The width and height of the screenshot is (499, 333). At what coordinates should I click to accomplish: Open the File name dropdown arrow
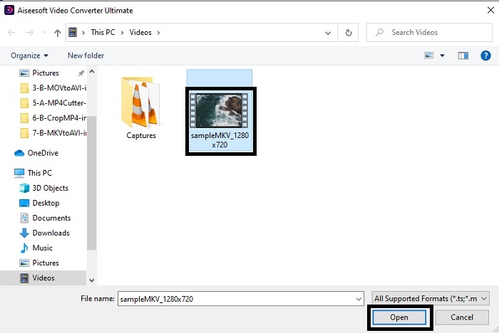click(x=359, y=299)
